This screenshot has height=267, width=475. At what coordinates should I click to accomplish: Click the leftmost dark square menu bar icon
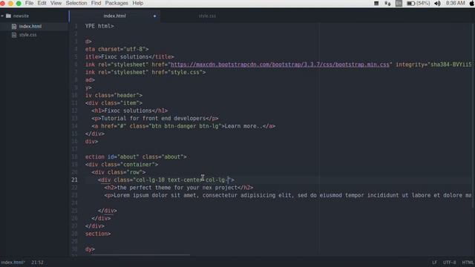point(376,3)
